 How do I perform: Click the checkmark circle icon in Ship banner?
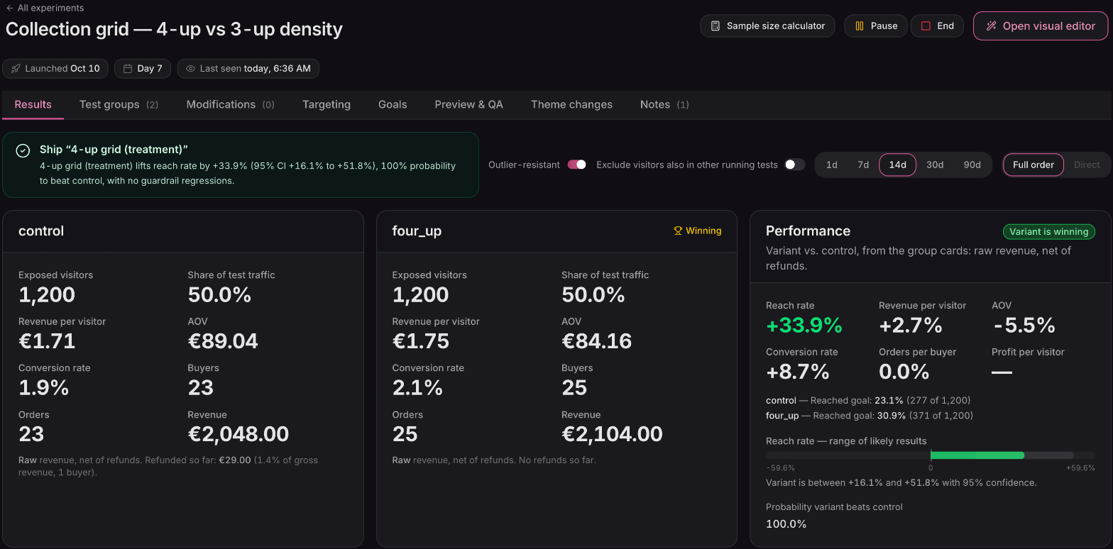(23, 150)
